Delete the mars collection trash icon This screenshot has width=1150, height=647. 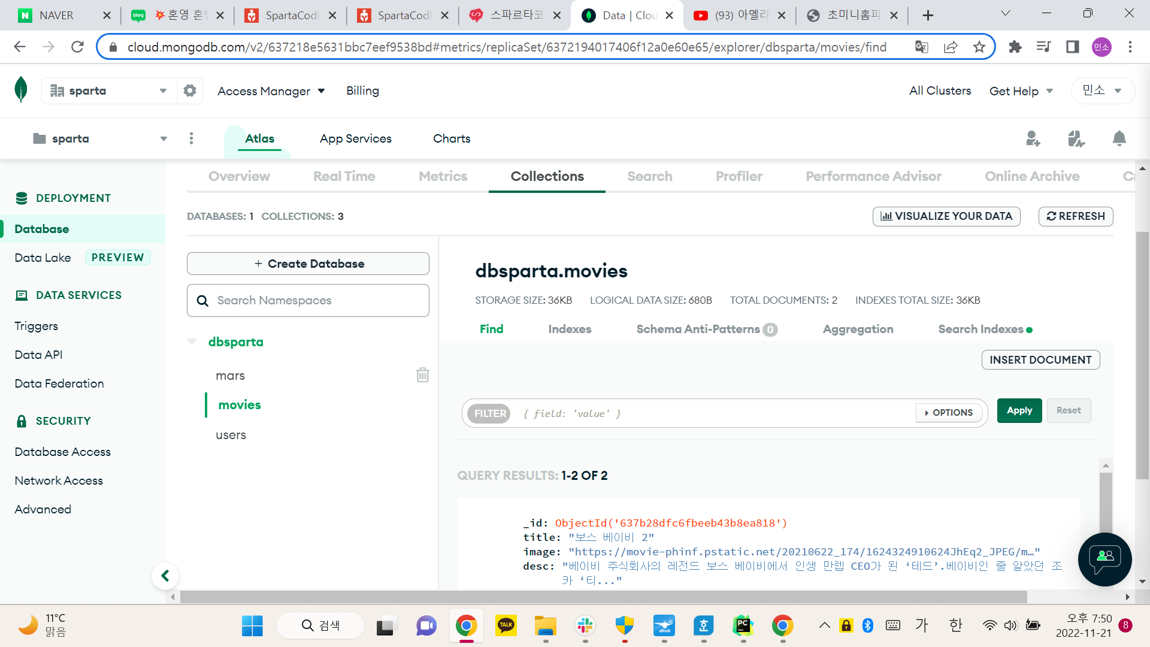tap(423, 375)
